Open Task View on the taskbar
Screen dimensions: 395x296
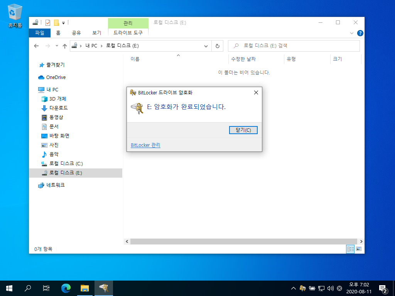coord(46,288)
